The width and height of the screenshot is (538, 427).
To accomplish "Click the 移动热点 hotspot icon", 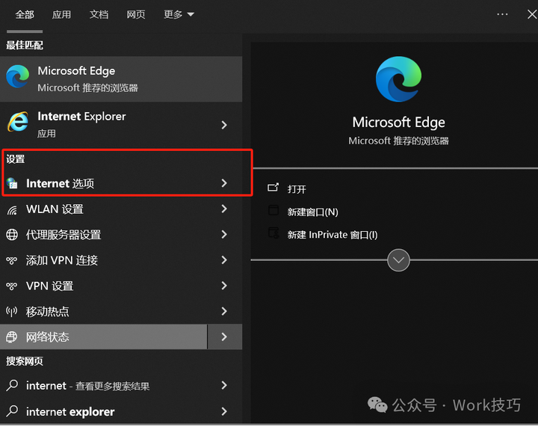I will [12, 312].
